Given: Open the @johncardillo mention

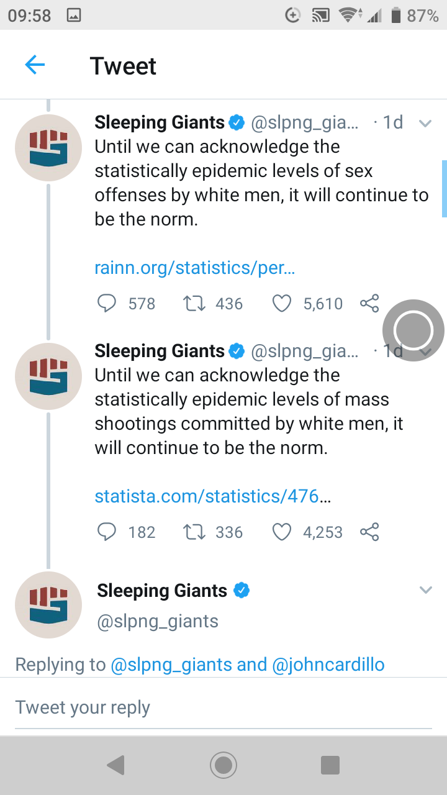Looking at the screenshot, I should [328, 665].
